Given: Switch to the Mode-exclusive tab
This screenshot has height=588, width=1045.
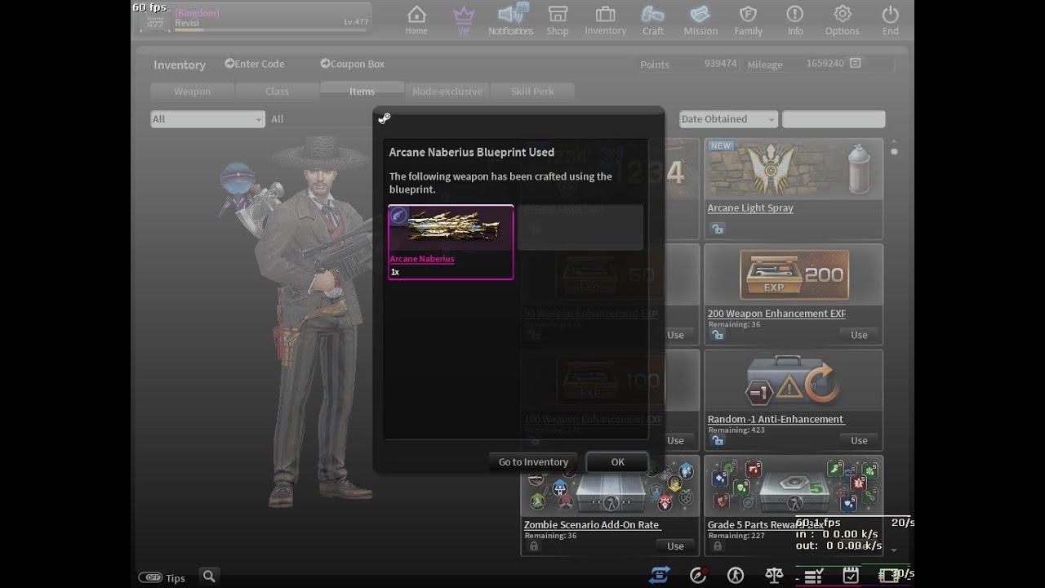Looking at the screenshot, I should (x=447, y=91).
